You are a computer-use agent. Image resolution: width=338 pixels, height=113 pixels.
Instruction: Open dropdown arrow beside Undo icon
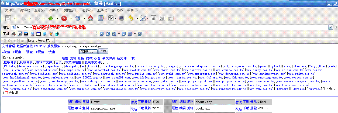tap(137, 19)
